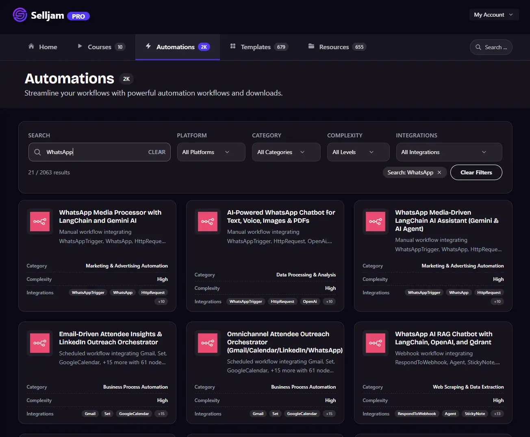
Task: Click the 679 count badge on Templates
Action: pos(281,47)
